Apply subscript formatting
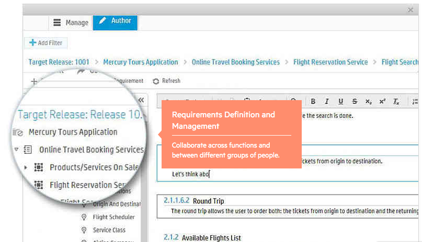This screenshot has height=242, width=422. (369, 101)
